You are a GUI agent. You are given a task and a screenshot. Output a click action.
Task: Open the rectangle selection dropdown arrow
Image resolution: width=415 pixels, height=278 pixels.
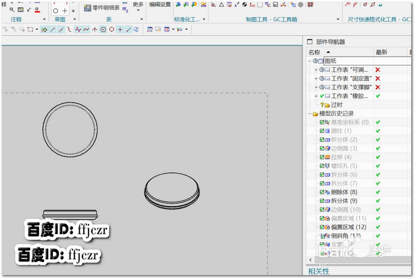pos(37,30)
